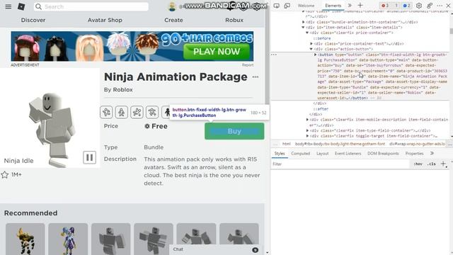Open the first recommended item thumbnail
Viewport: 453px width, 255px height.
coord(25,239)
